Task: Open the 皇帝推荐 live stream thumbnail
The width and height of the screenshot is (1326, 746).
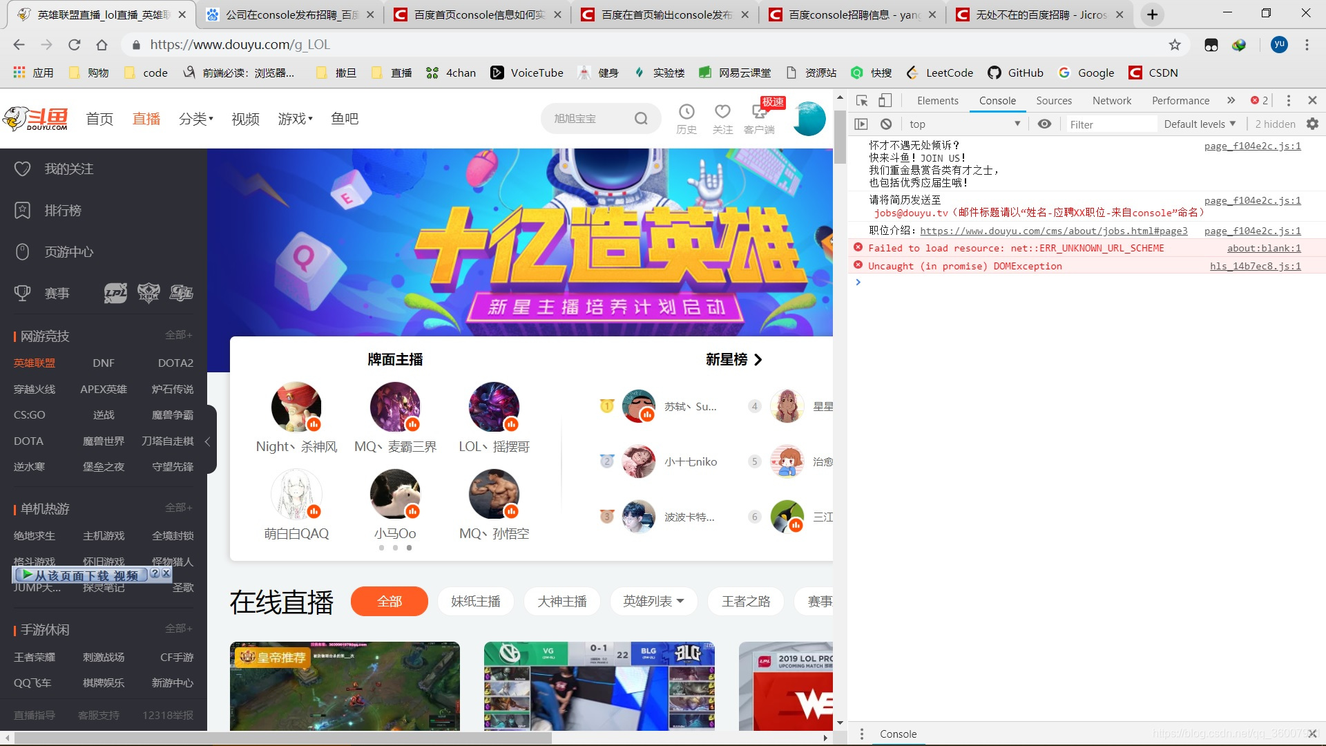Action: (x=345, y=686)
